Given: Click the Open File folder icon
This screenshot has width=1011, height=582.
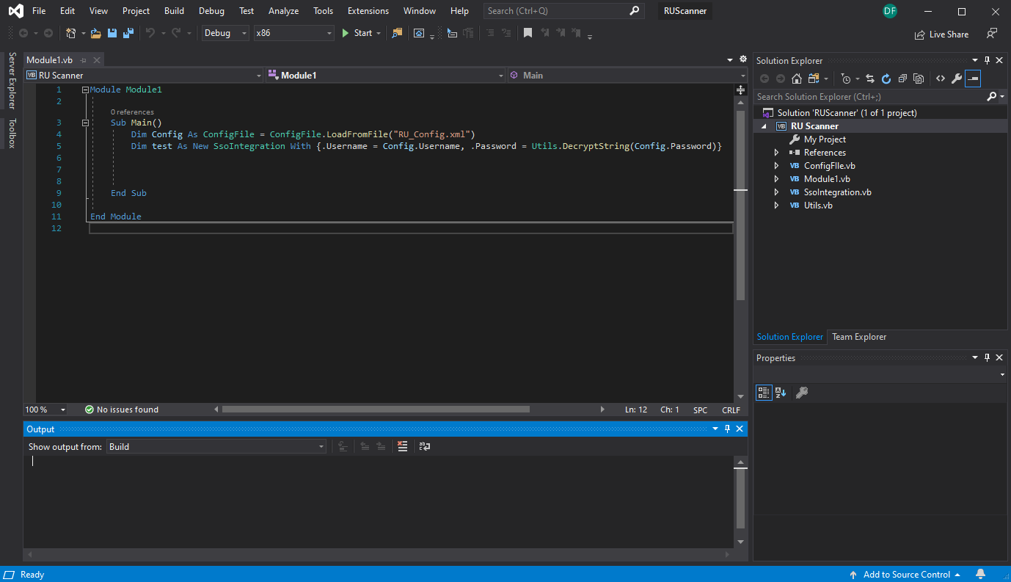Looking at the screenshot, I should [x=95, y=33].
